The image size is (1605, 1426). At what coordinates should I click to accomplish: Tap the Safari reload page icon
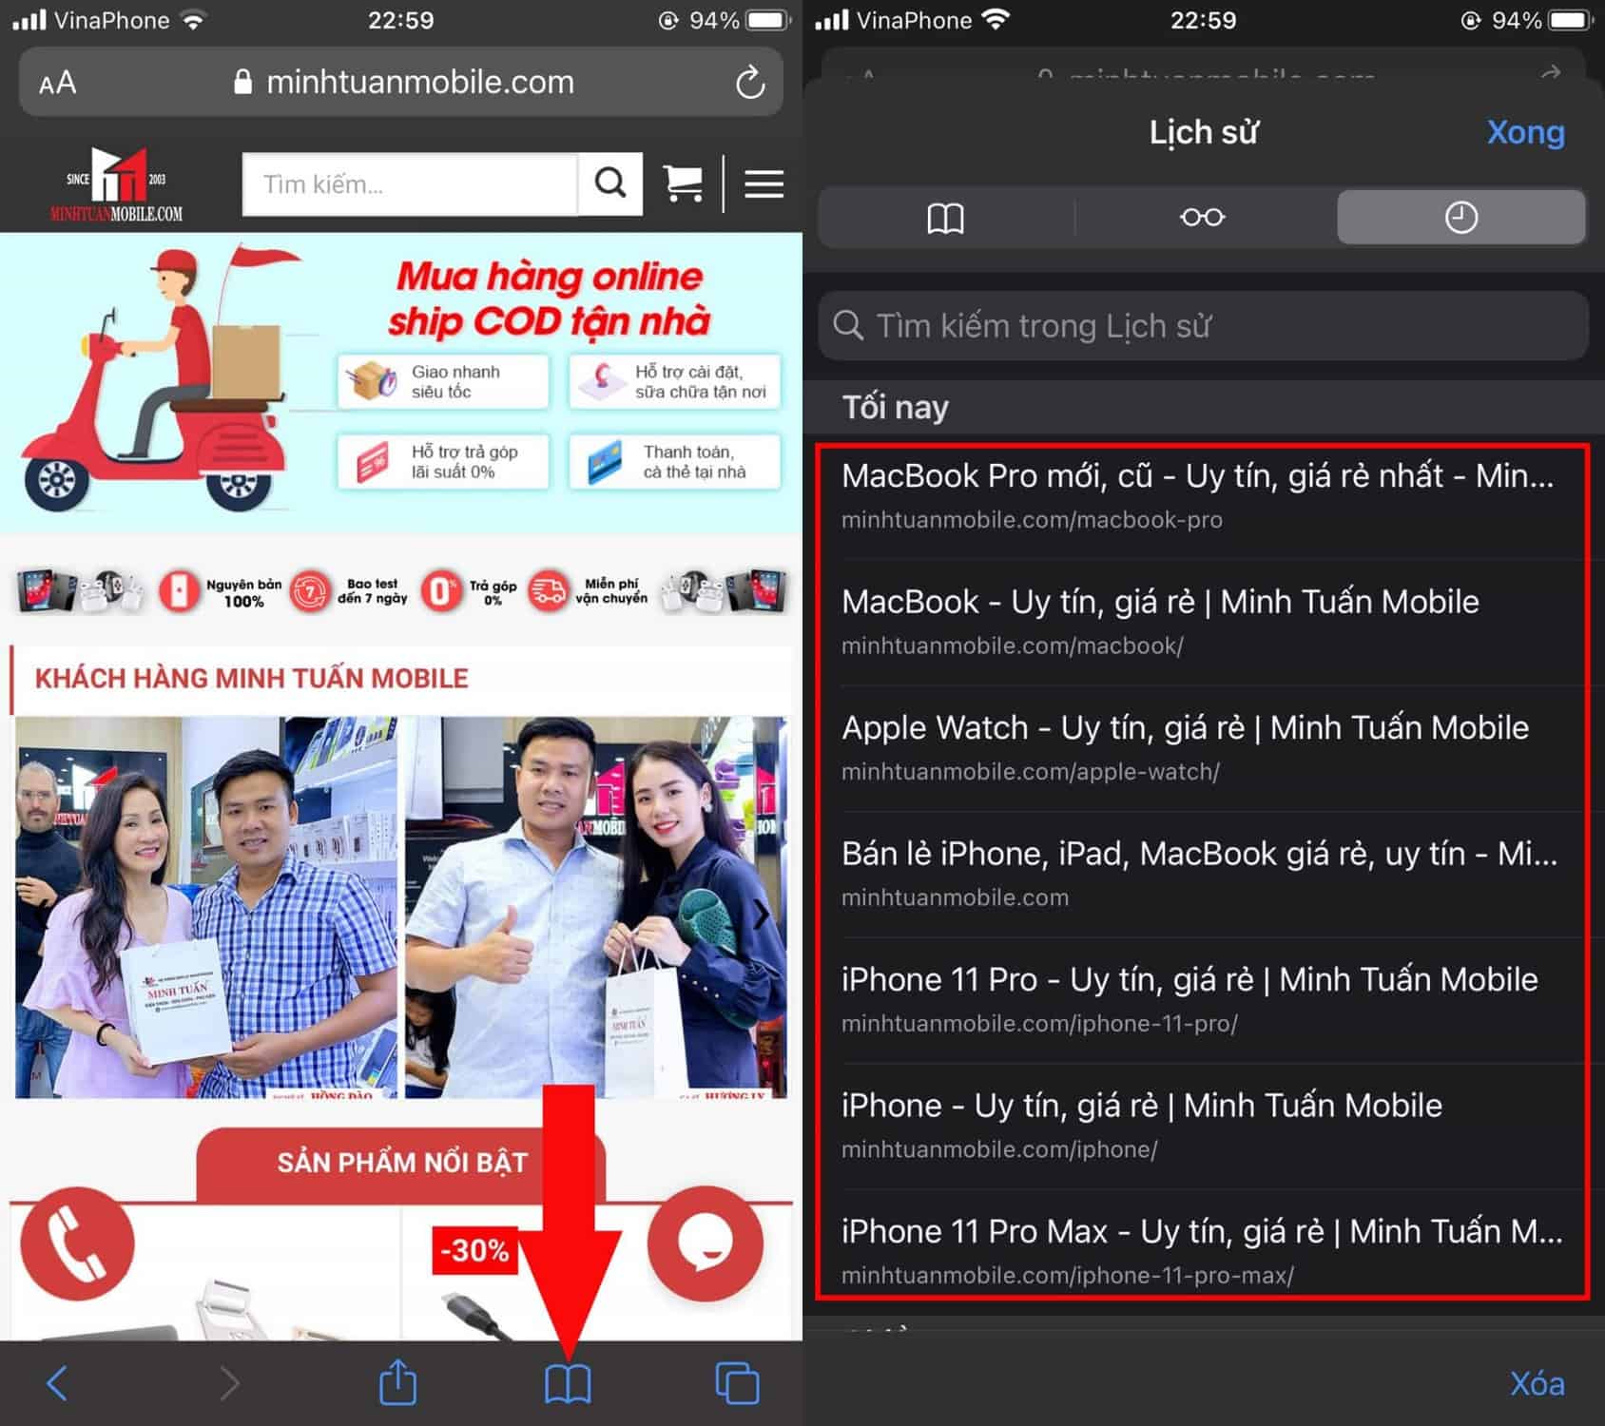coord(749,83)
